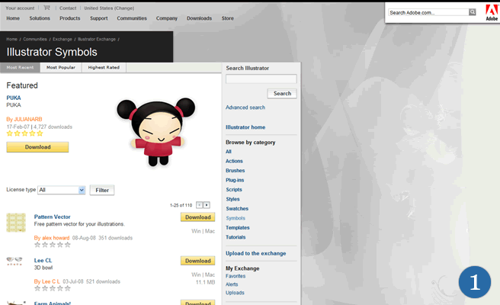The image size is (500, 305).
Task: Open the Downloads menu
Action: 199,18
